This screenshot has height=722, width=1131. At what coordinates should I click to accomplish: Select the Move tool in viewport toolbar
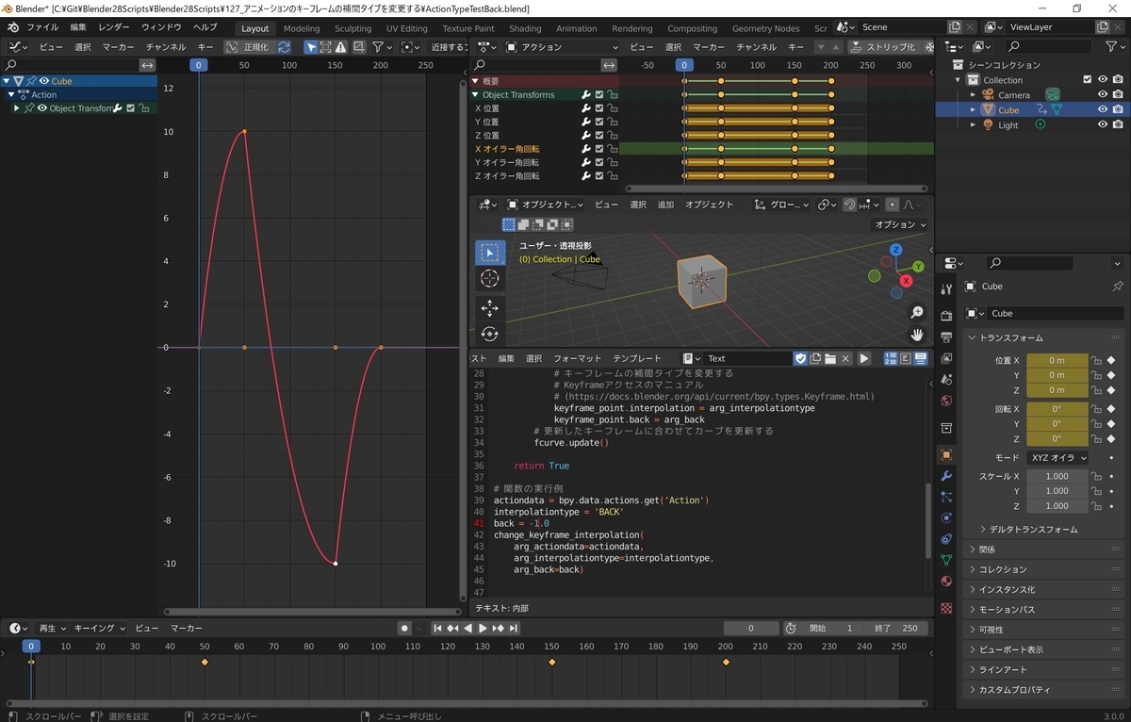pos(489,308)
